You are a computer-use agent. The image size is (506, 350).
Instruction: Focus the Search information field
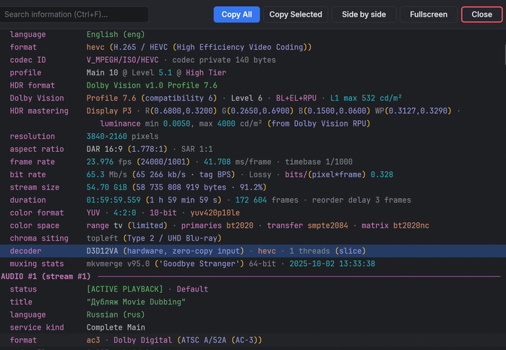coord(74,14)
